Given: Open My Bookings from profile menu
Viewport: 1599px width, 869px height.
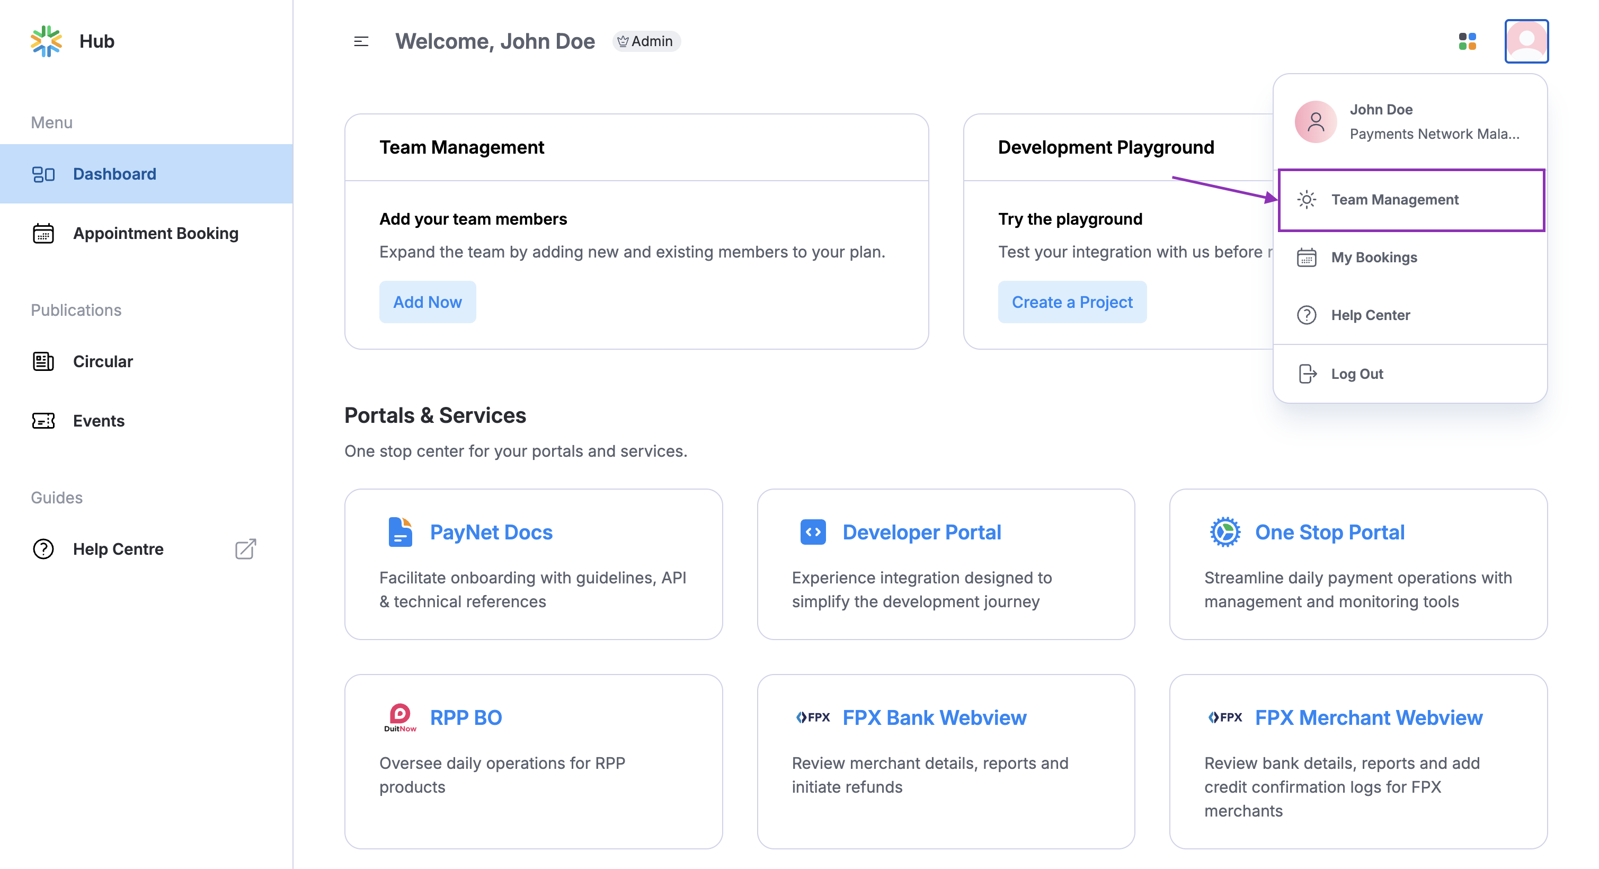Looking at the screenshot, I should click(x=1374, y=258).
